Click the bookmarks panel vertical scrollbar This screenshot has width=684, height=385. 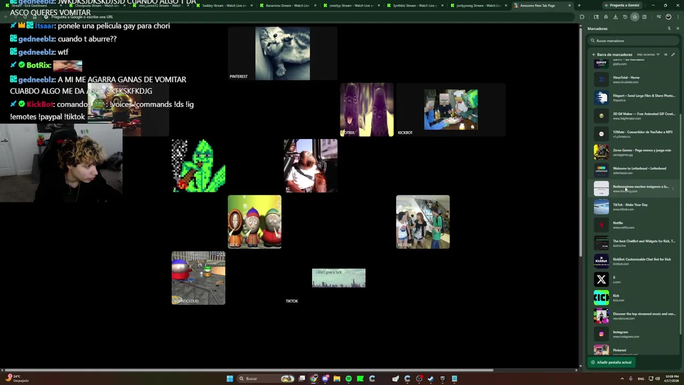click(x=680, y=225)
